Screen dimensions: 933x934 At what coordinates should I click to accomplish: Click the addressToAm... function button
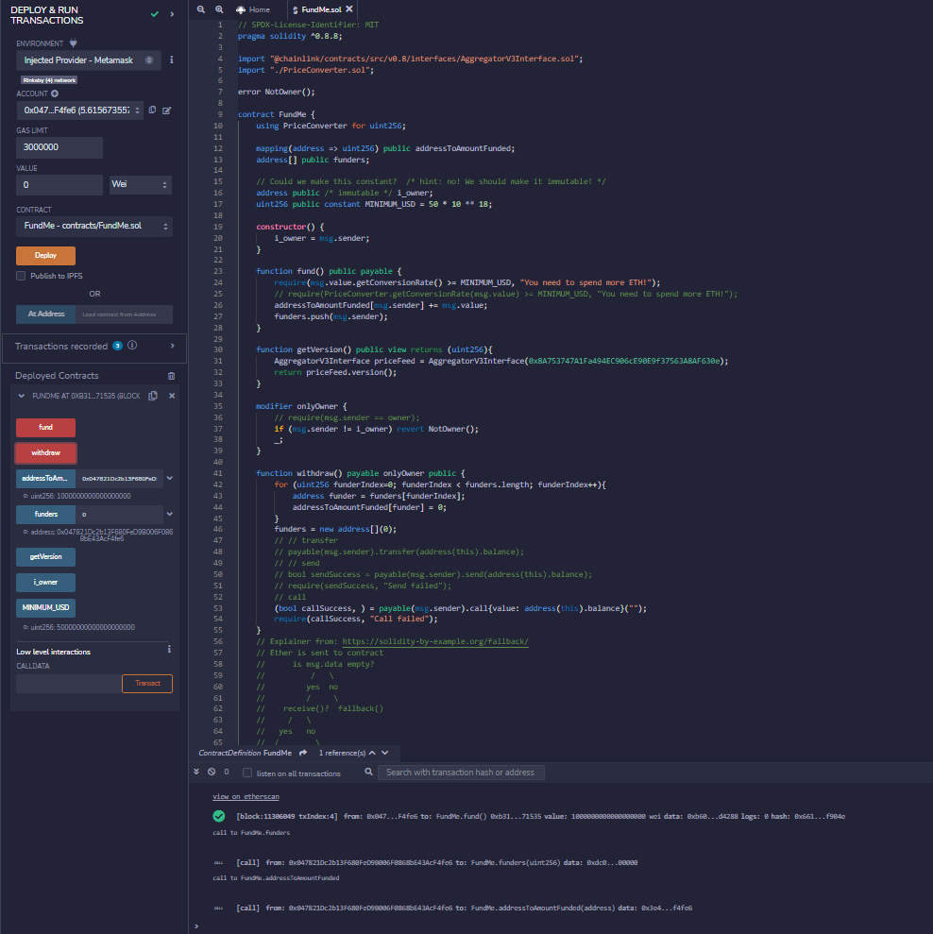(x=46, y=478)
